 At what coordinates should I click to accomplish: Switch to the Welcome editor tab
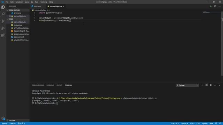click(37, 6)
